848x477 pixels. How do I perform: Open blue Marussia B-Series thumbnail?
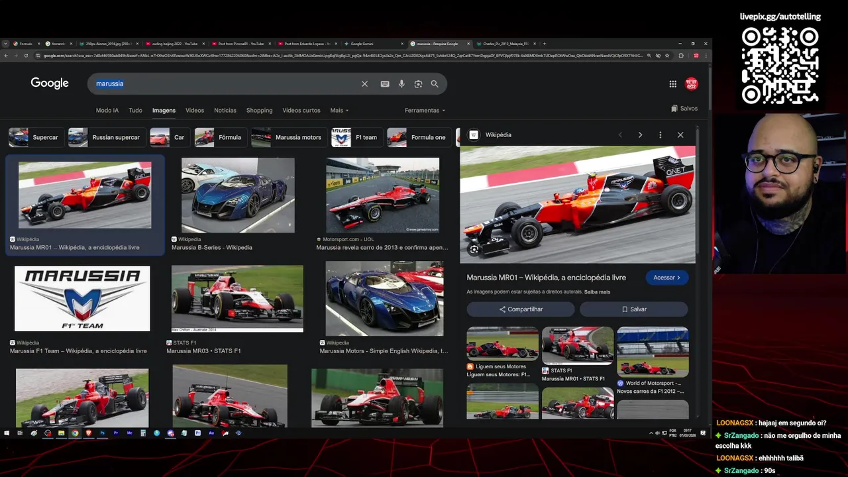tap(238, 195)
